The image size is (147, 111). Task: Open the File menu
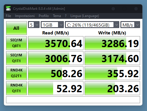pos(8,16)
